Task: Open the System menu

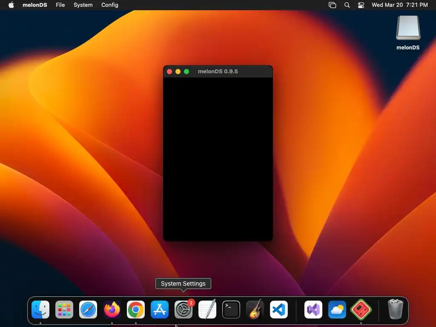Action: point(83,5)
